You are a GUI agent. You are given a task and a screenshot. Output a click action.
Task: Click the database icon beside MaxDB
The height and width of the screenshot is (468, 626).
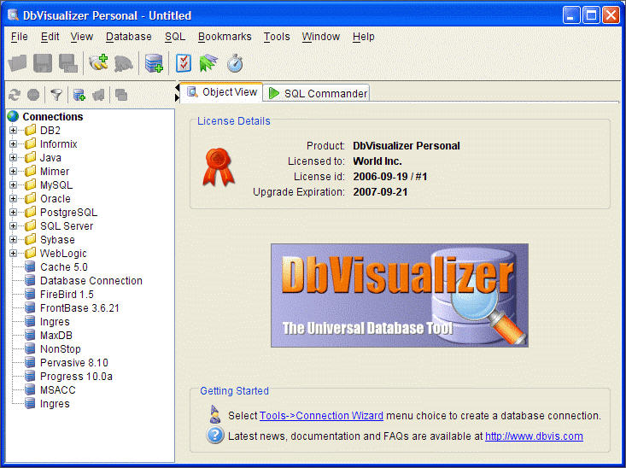point(30,335)
